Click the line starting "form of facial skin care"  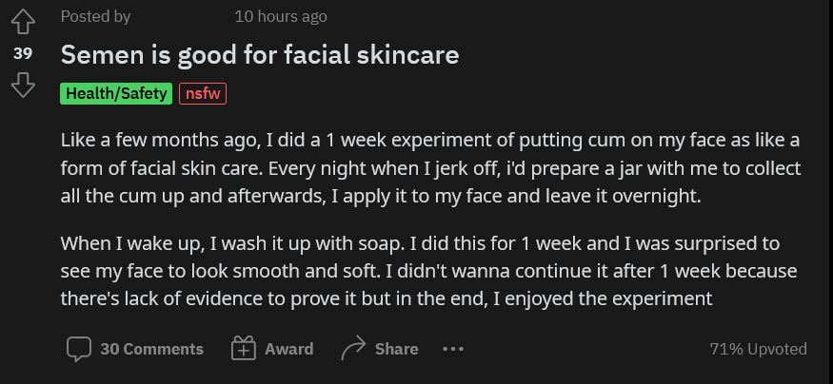(x=429, y=168)
